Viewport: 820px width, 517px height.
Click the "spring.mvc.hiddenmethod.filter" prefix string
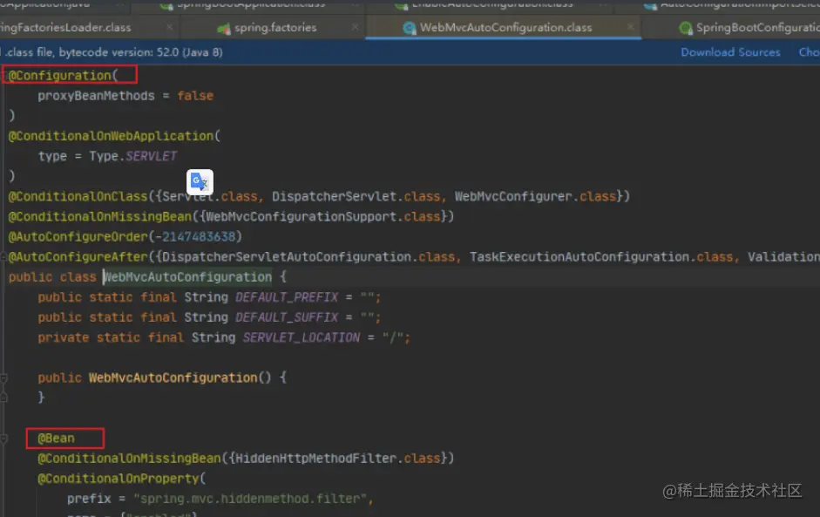(x=250, y=499)
